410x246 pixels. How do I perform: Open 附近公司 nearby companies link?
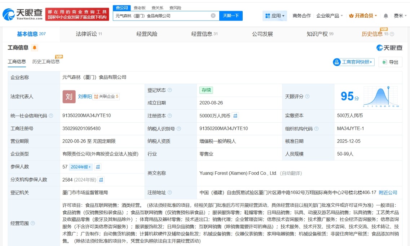click(388, 192)
